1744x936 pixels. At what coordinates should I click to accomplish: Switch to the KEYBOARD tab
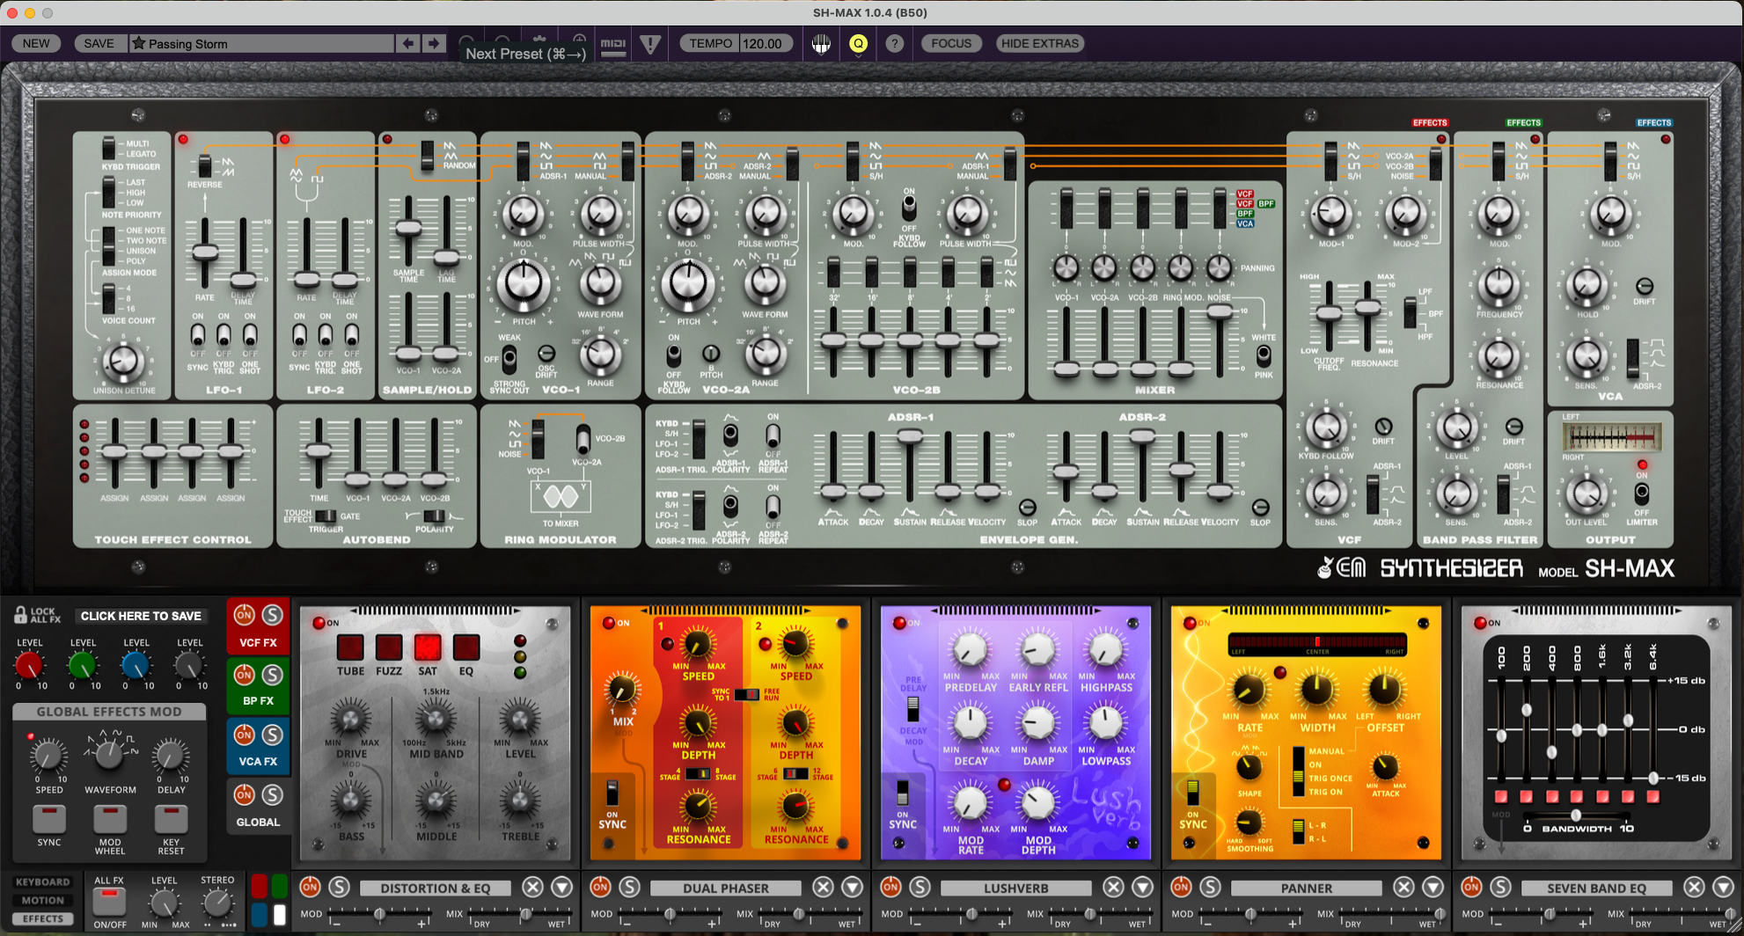click(42, 881)
